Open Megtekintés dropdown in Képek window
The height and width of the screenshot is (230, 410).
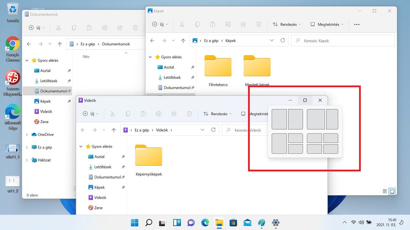pyautogui.click(x=327, y=25)
